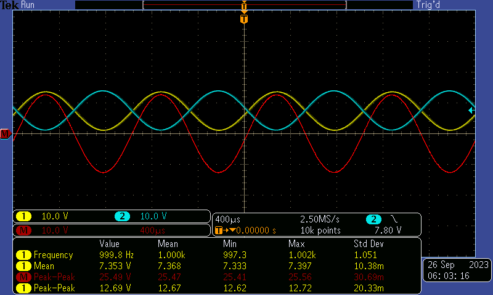Click the 7.333 min cell

[235, 266]
